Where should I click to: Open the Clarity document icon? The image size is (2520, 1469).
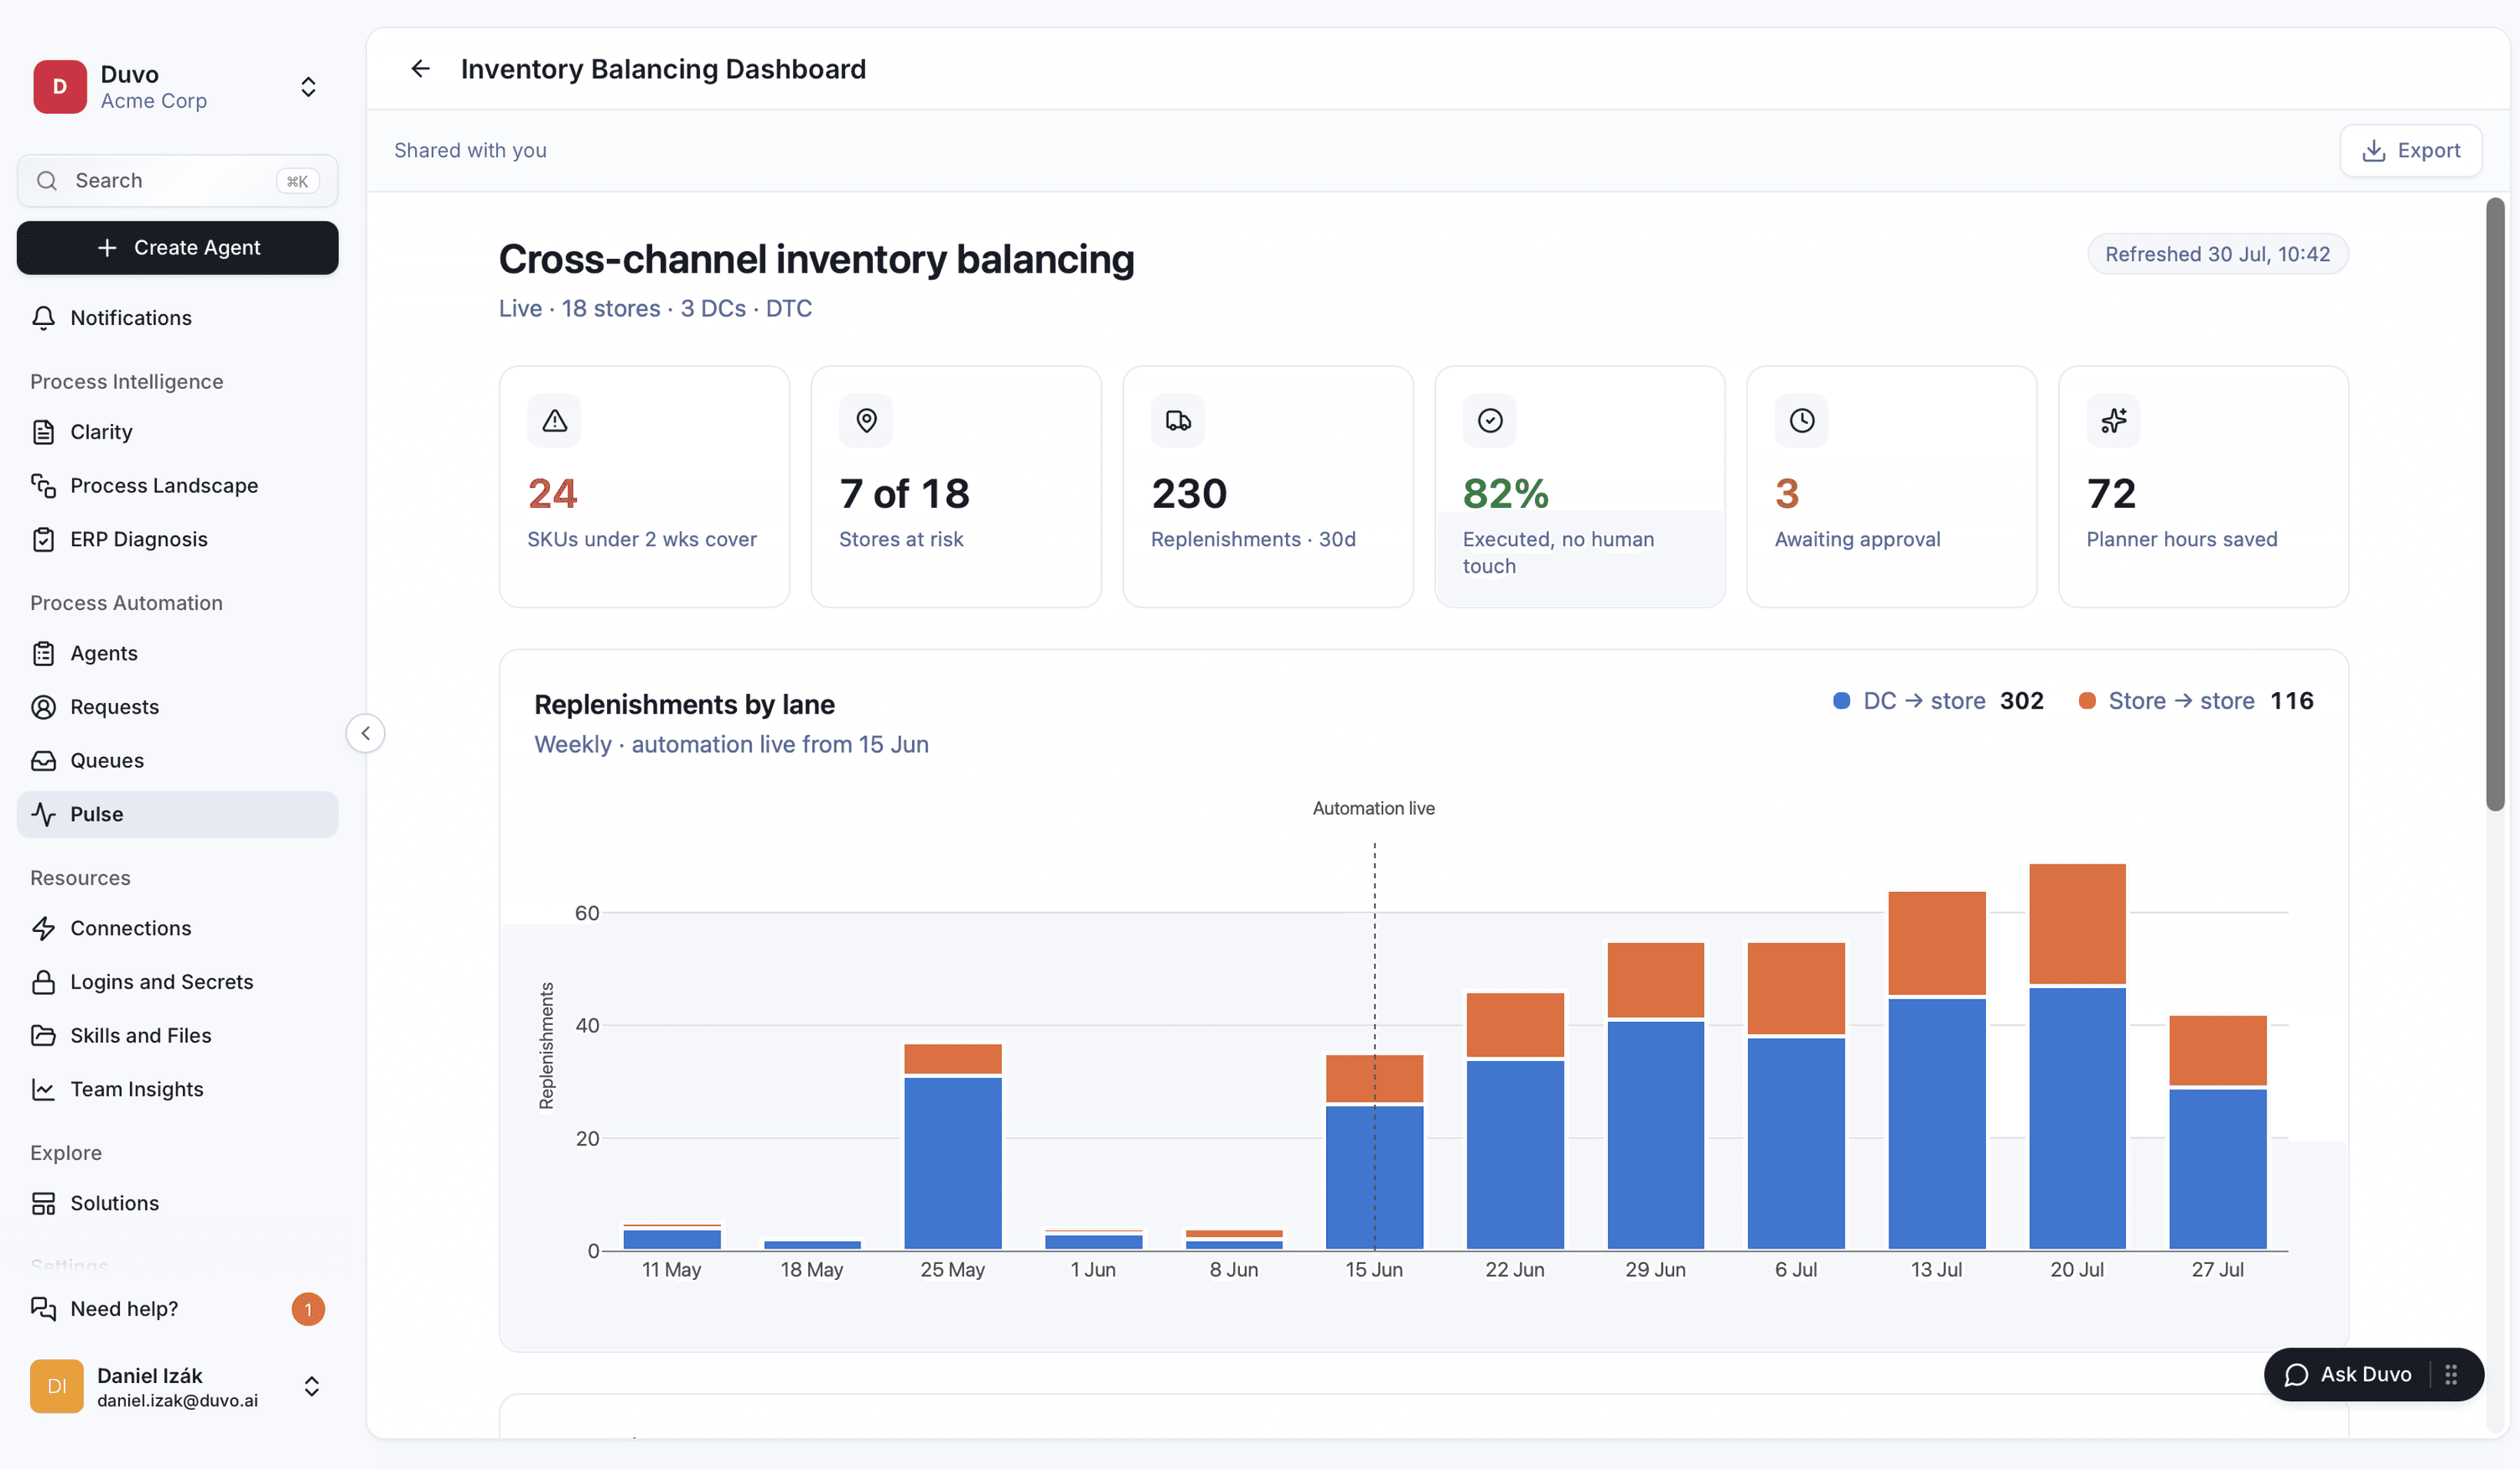pos(43,432)
